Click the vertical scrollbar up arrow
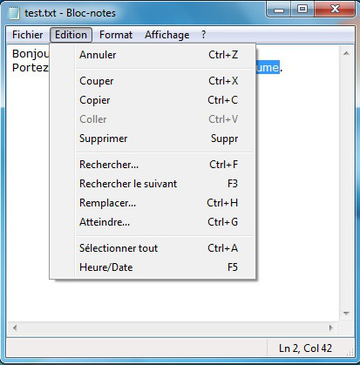The image size is (360, 365). point(346,53)
